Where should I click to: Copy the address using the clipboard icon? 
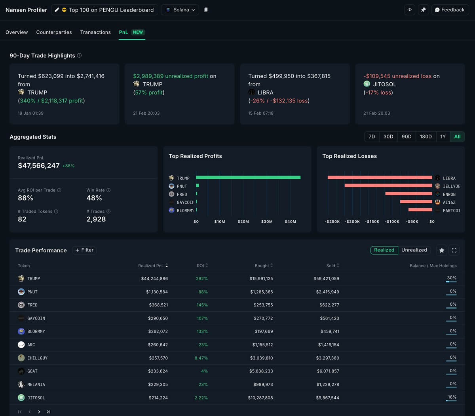206,10
